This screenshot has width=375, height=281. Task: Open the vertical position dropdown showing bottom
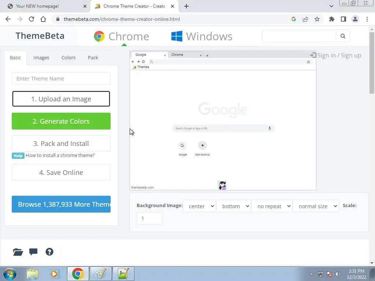234,206
